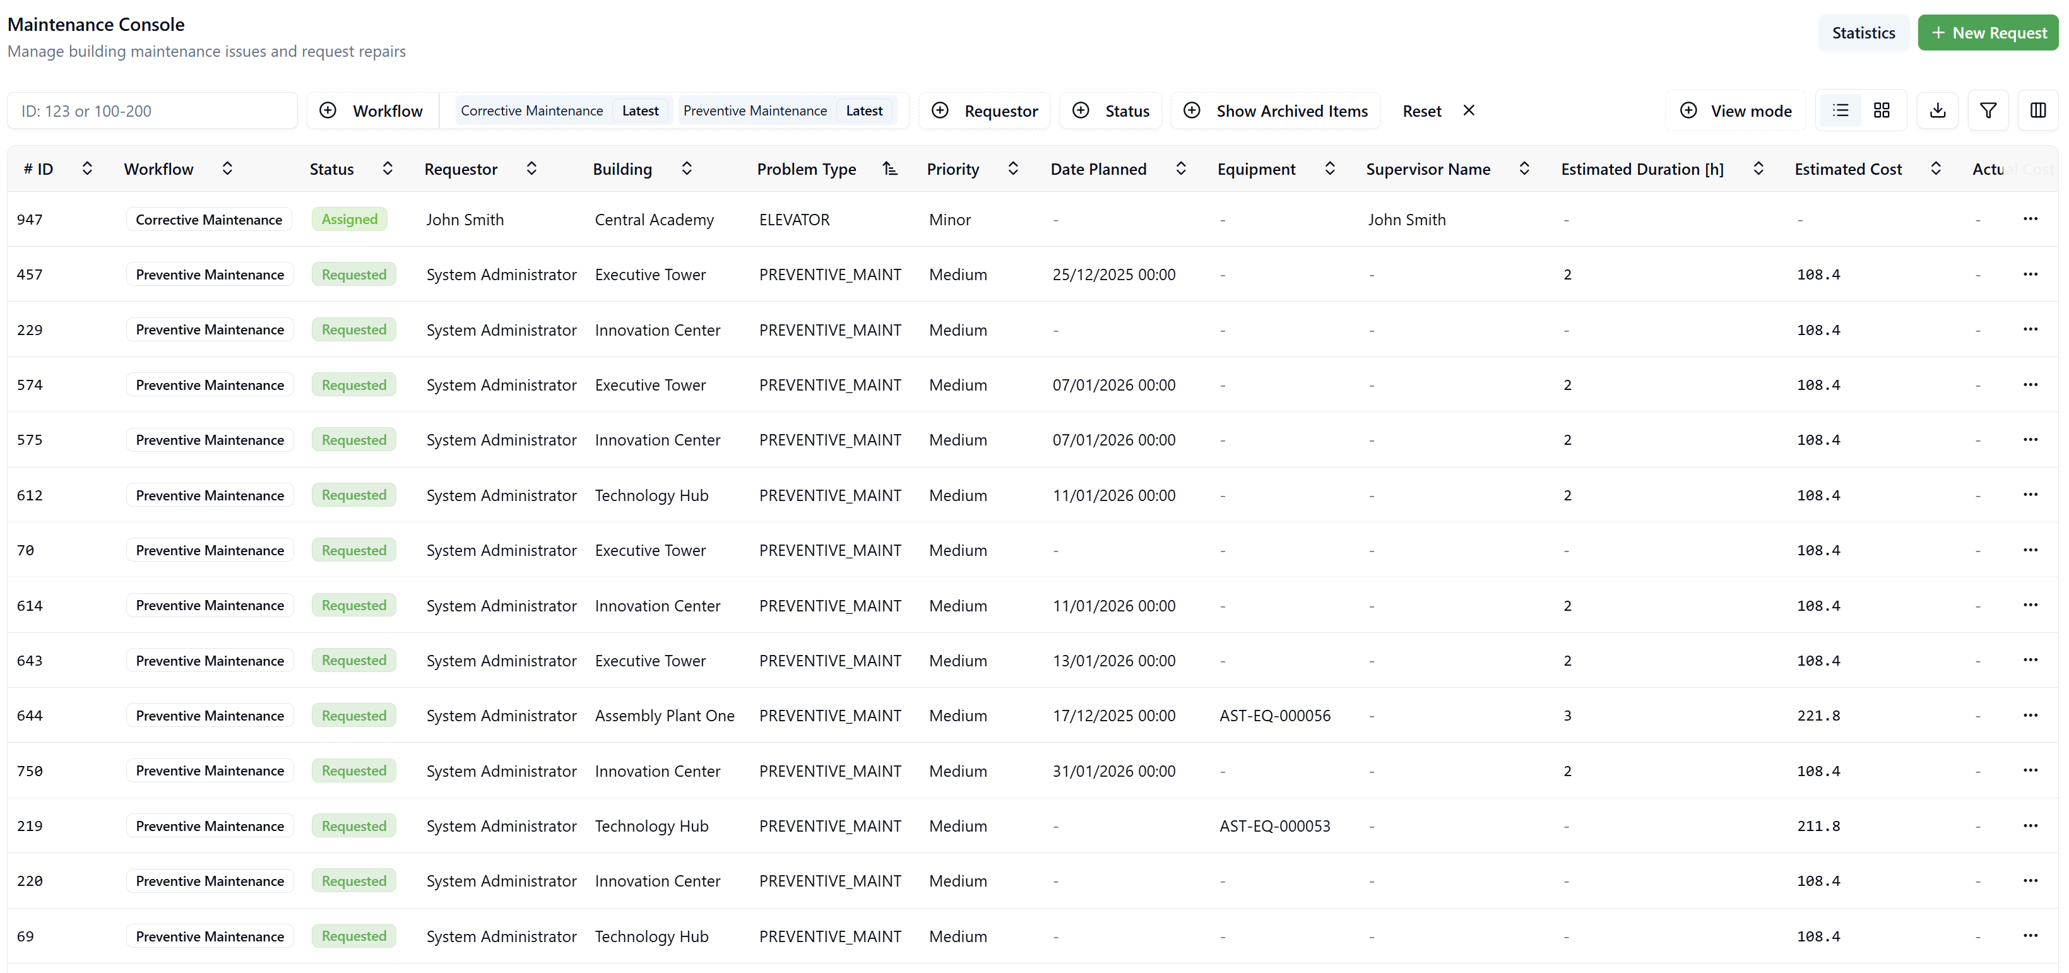Screen dimensions: 2069x973
Task: Click date 31/01/2026 00:00 cell
Action: click(x=1114, y=770)
